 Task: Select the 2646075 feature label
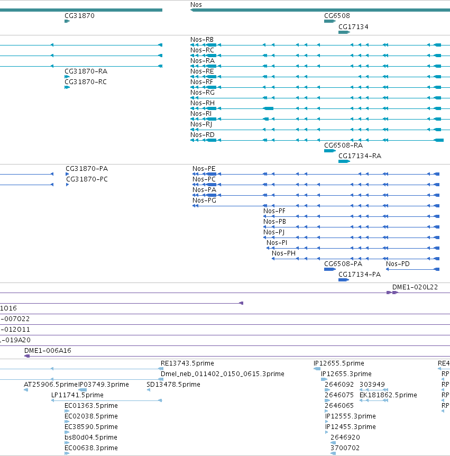pyautogui.click(x=339, y=395)
